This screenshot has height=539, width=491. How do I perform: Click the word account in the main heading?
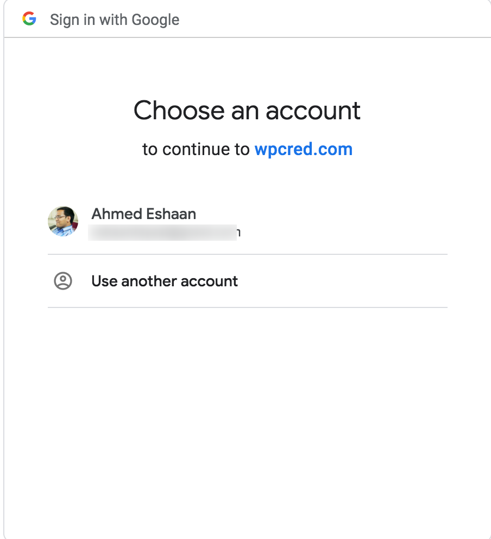pos(313,111)
